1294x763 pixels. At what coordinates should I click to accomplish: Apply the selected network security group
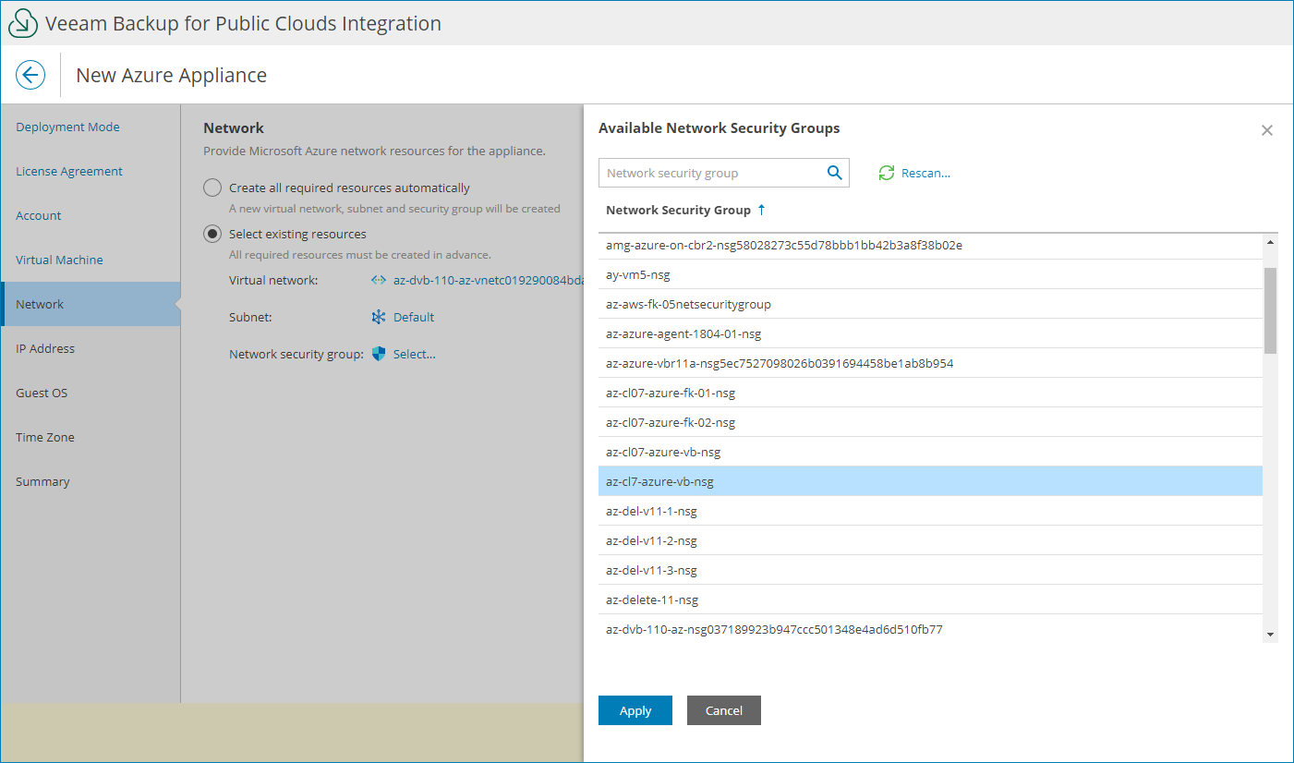[x=635, y=710]
